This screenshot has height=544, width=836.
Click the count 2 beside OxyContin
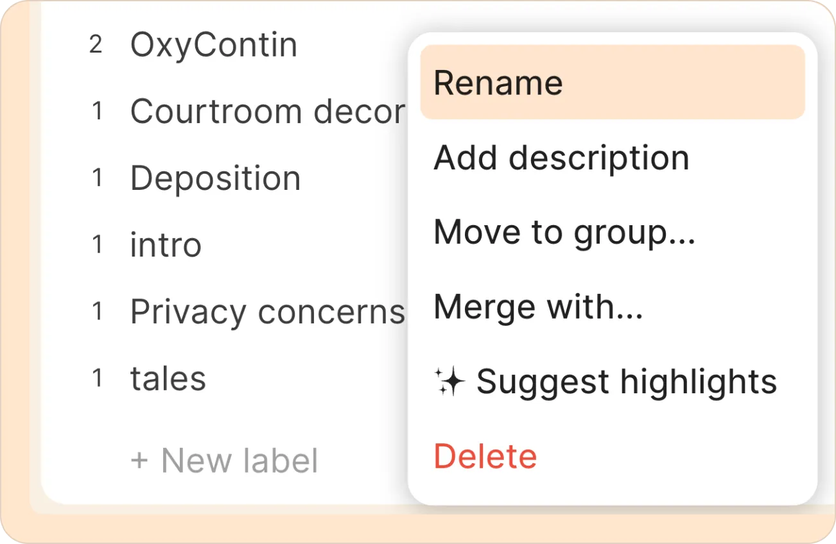pos(96,46)
